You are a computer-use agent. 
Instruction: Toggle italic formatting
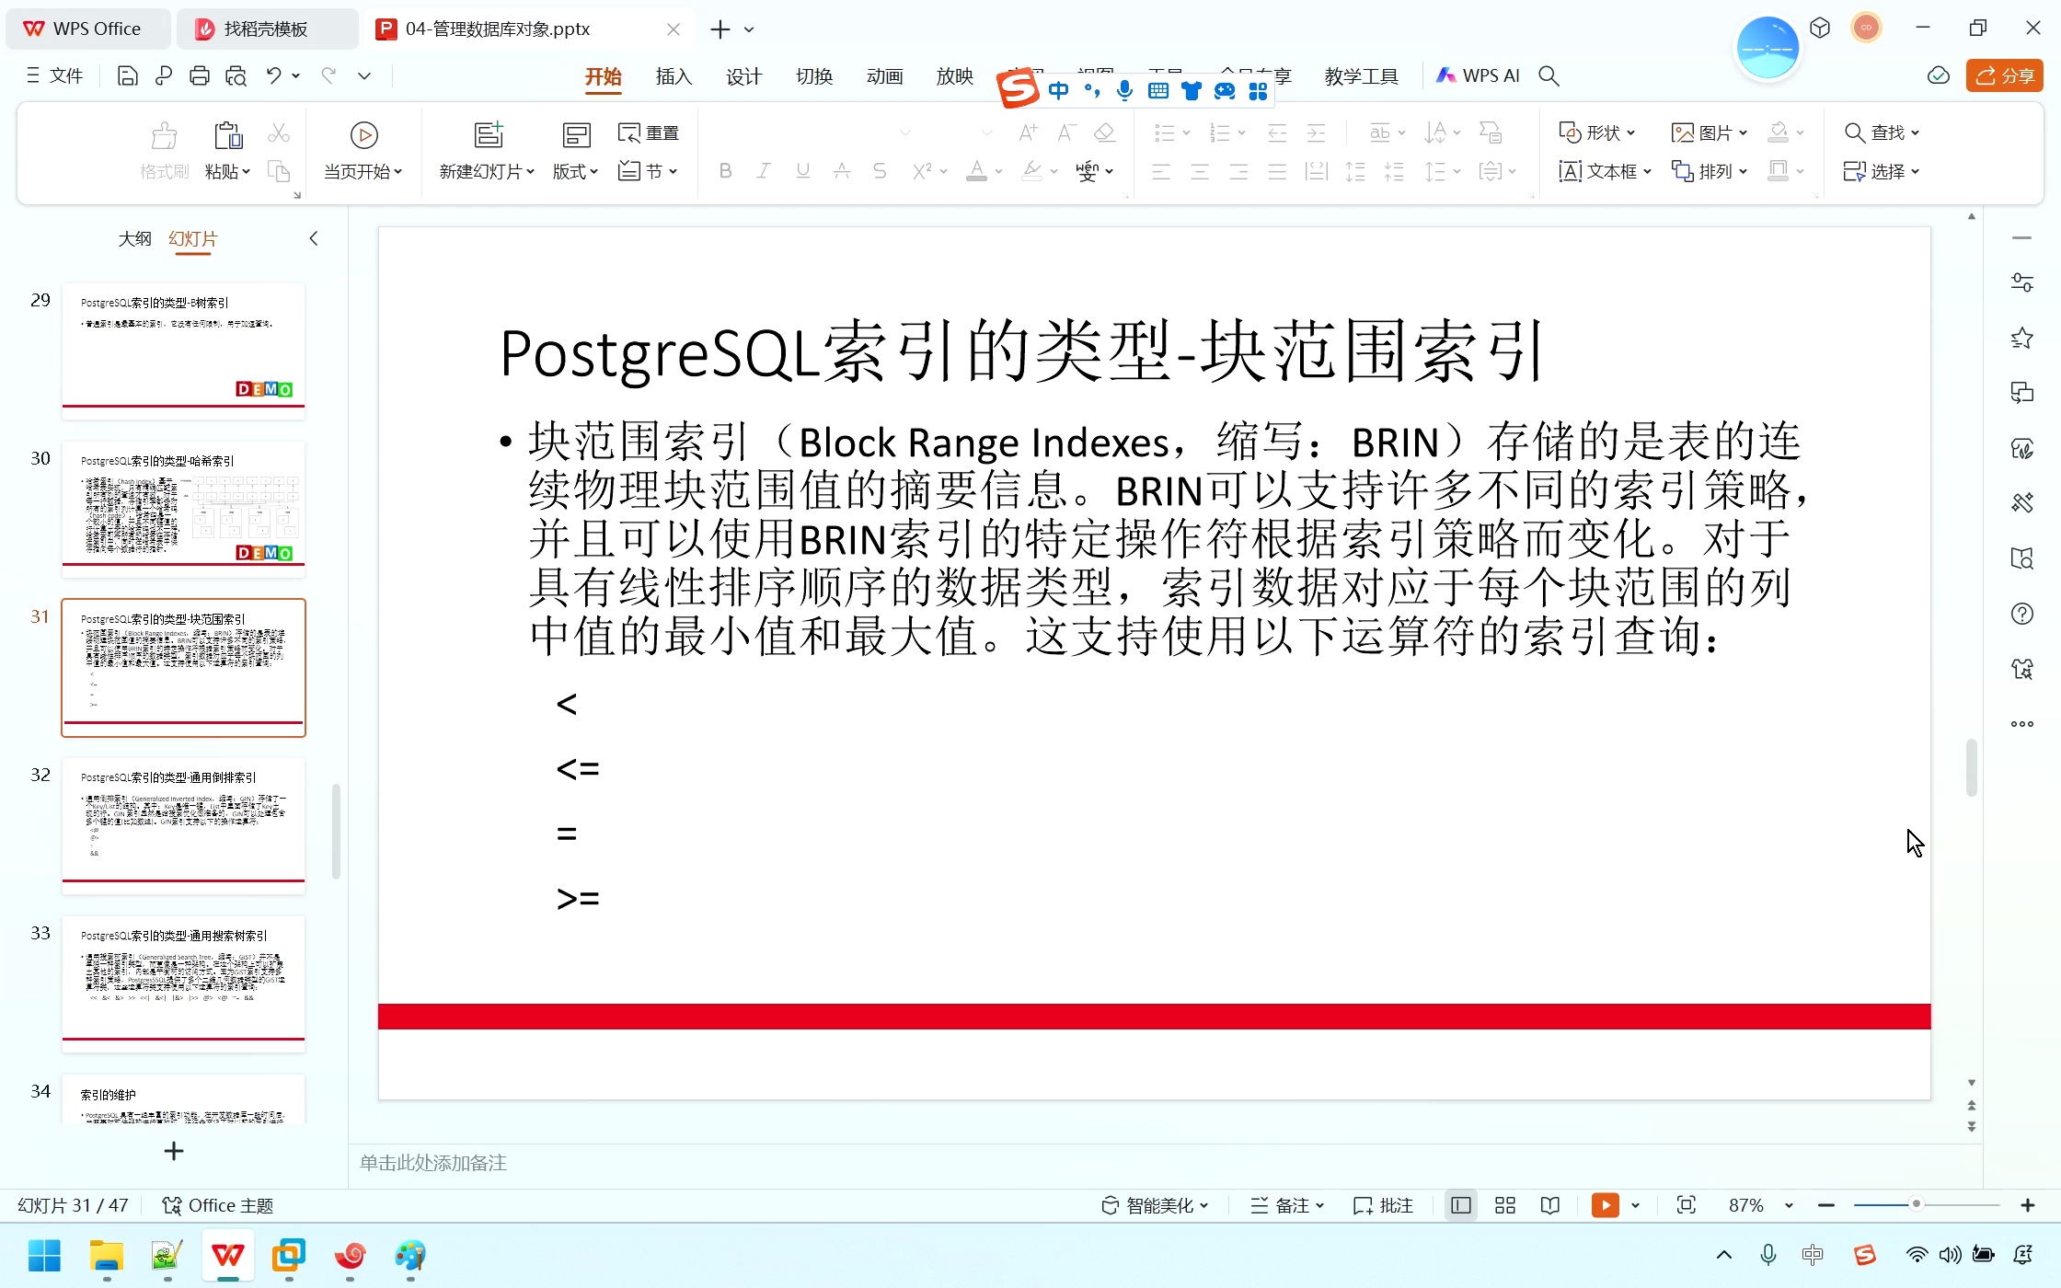(x=764, y=171)
